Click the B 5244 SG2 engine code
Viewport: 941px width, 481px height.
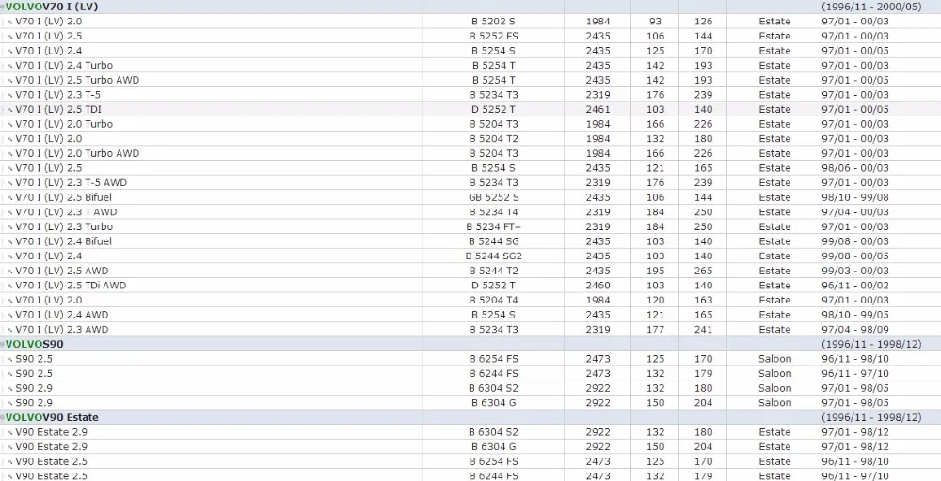(x=493, y=256)
